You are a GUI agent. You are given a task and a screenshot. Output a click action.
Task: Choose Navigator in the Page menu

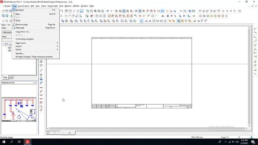[x=35, y=10]
